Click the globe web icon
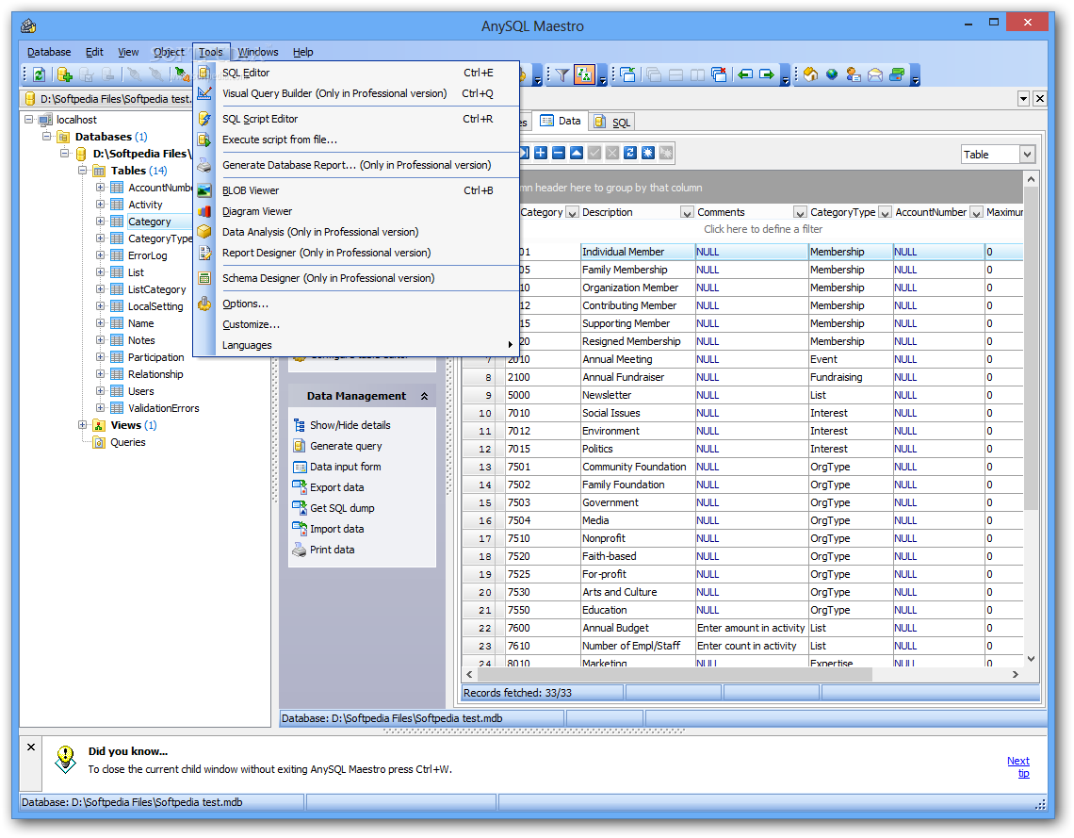 click(x=832, y=74)
